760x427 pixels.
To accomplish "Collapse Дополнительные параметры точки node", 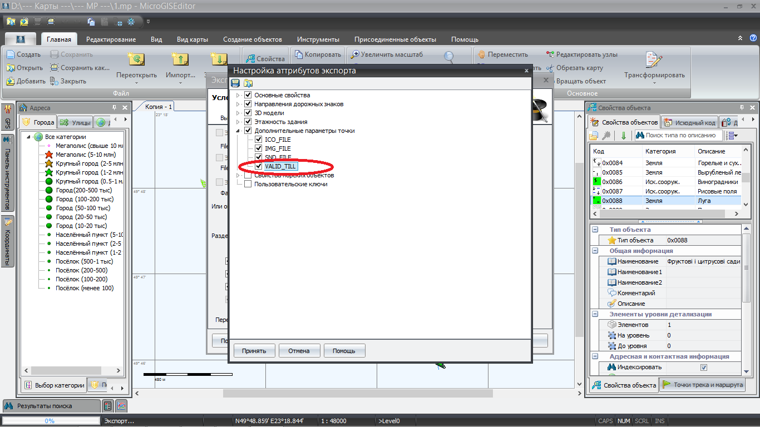I will (238, 131).
